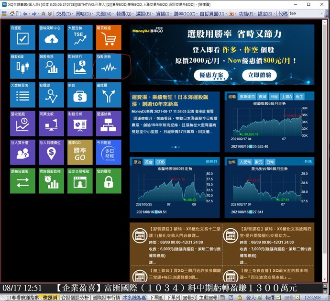Screen dimensions: 330x301
Task: Open the 勝率GO gold tile
Action: pos(80,152)
